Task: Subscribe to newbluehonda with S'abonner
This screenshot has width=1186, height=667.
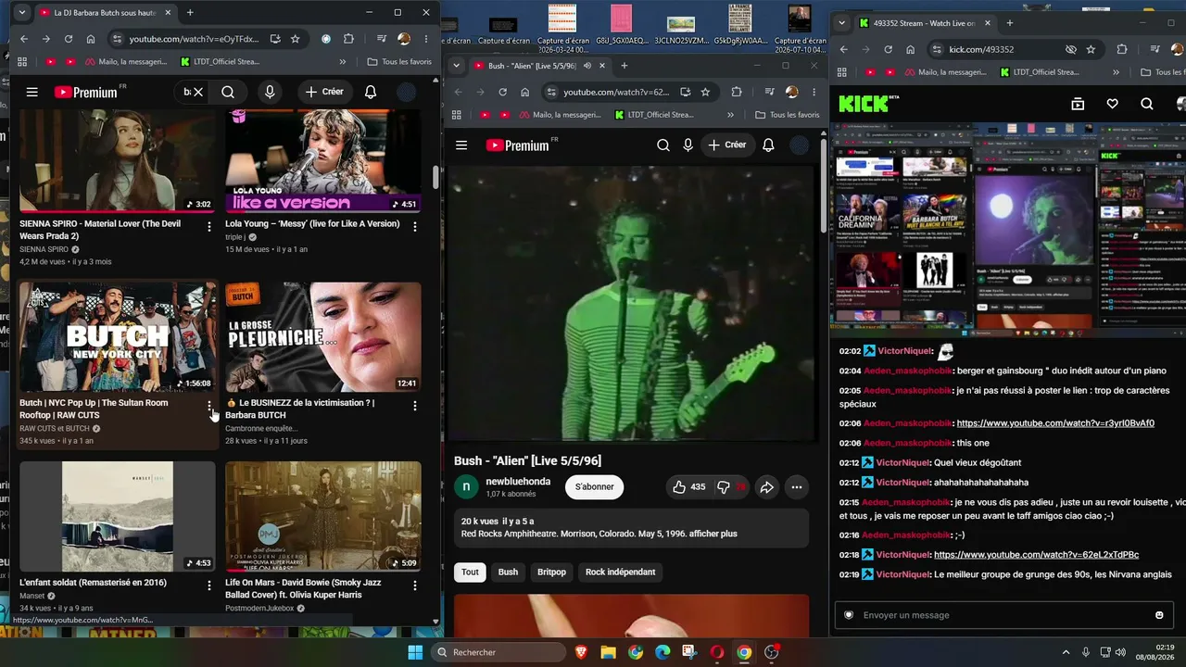Action: [595, 487]
